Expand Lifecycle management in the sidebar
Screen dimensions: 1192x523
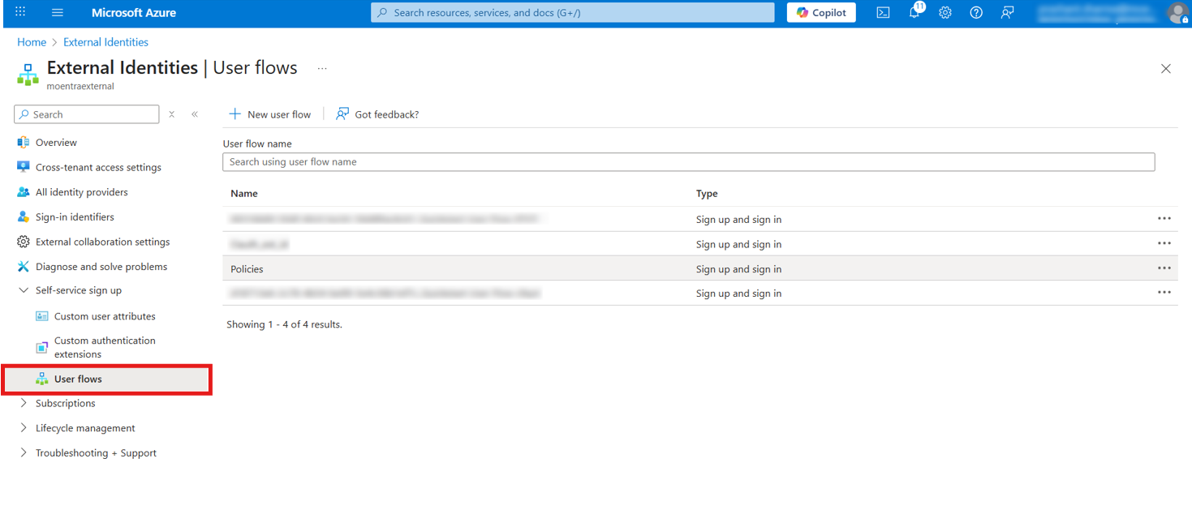tap(24, 427)
